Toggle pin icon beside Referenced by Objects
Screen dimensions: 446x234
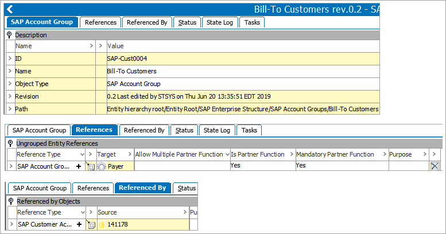[x=11, y=201]
